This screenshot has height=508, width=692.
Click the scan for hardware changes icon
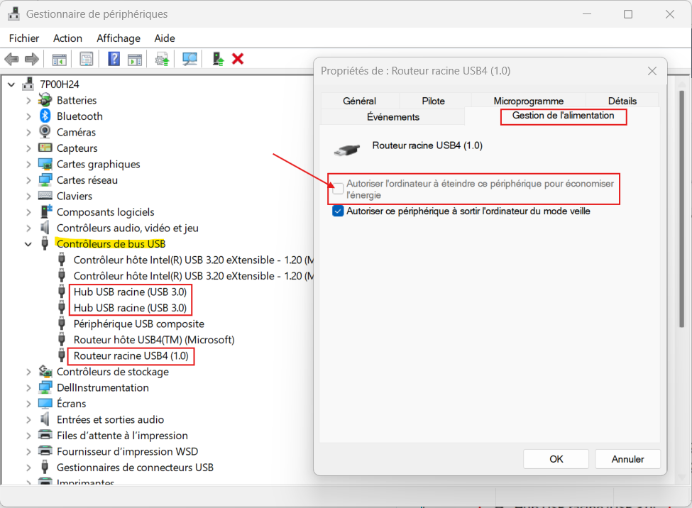click(190, 59)
